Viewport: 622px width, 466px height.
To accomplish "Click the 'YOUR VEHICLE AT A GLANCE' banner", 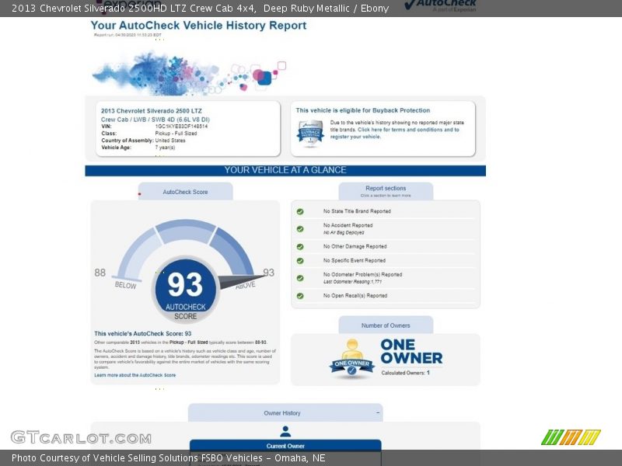I will [285, 170].
